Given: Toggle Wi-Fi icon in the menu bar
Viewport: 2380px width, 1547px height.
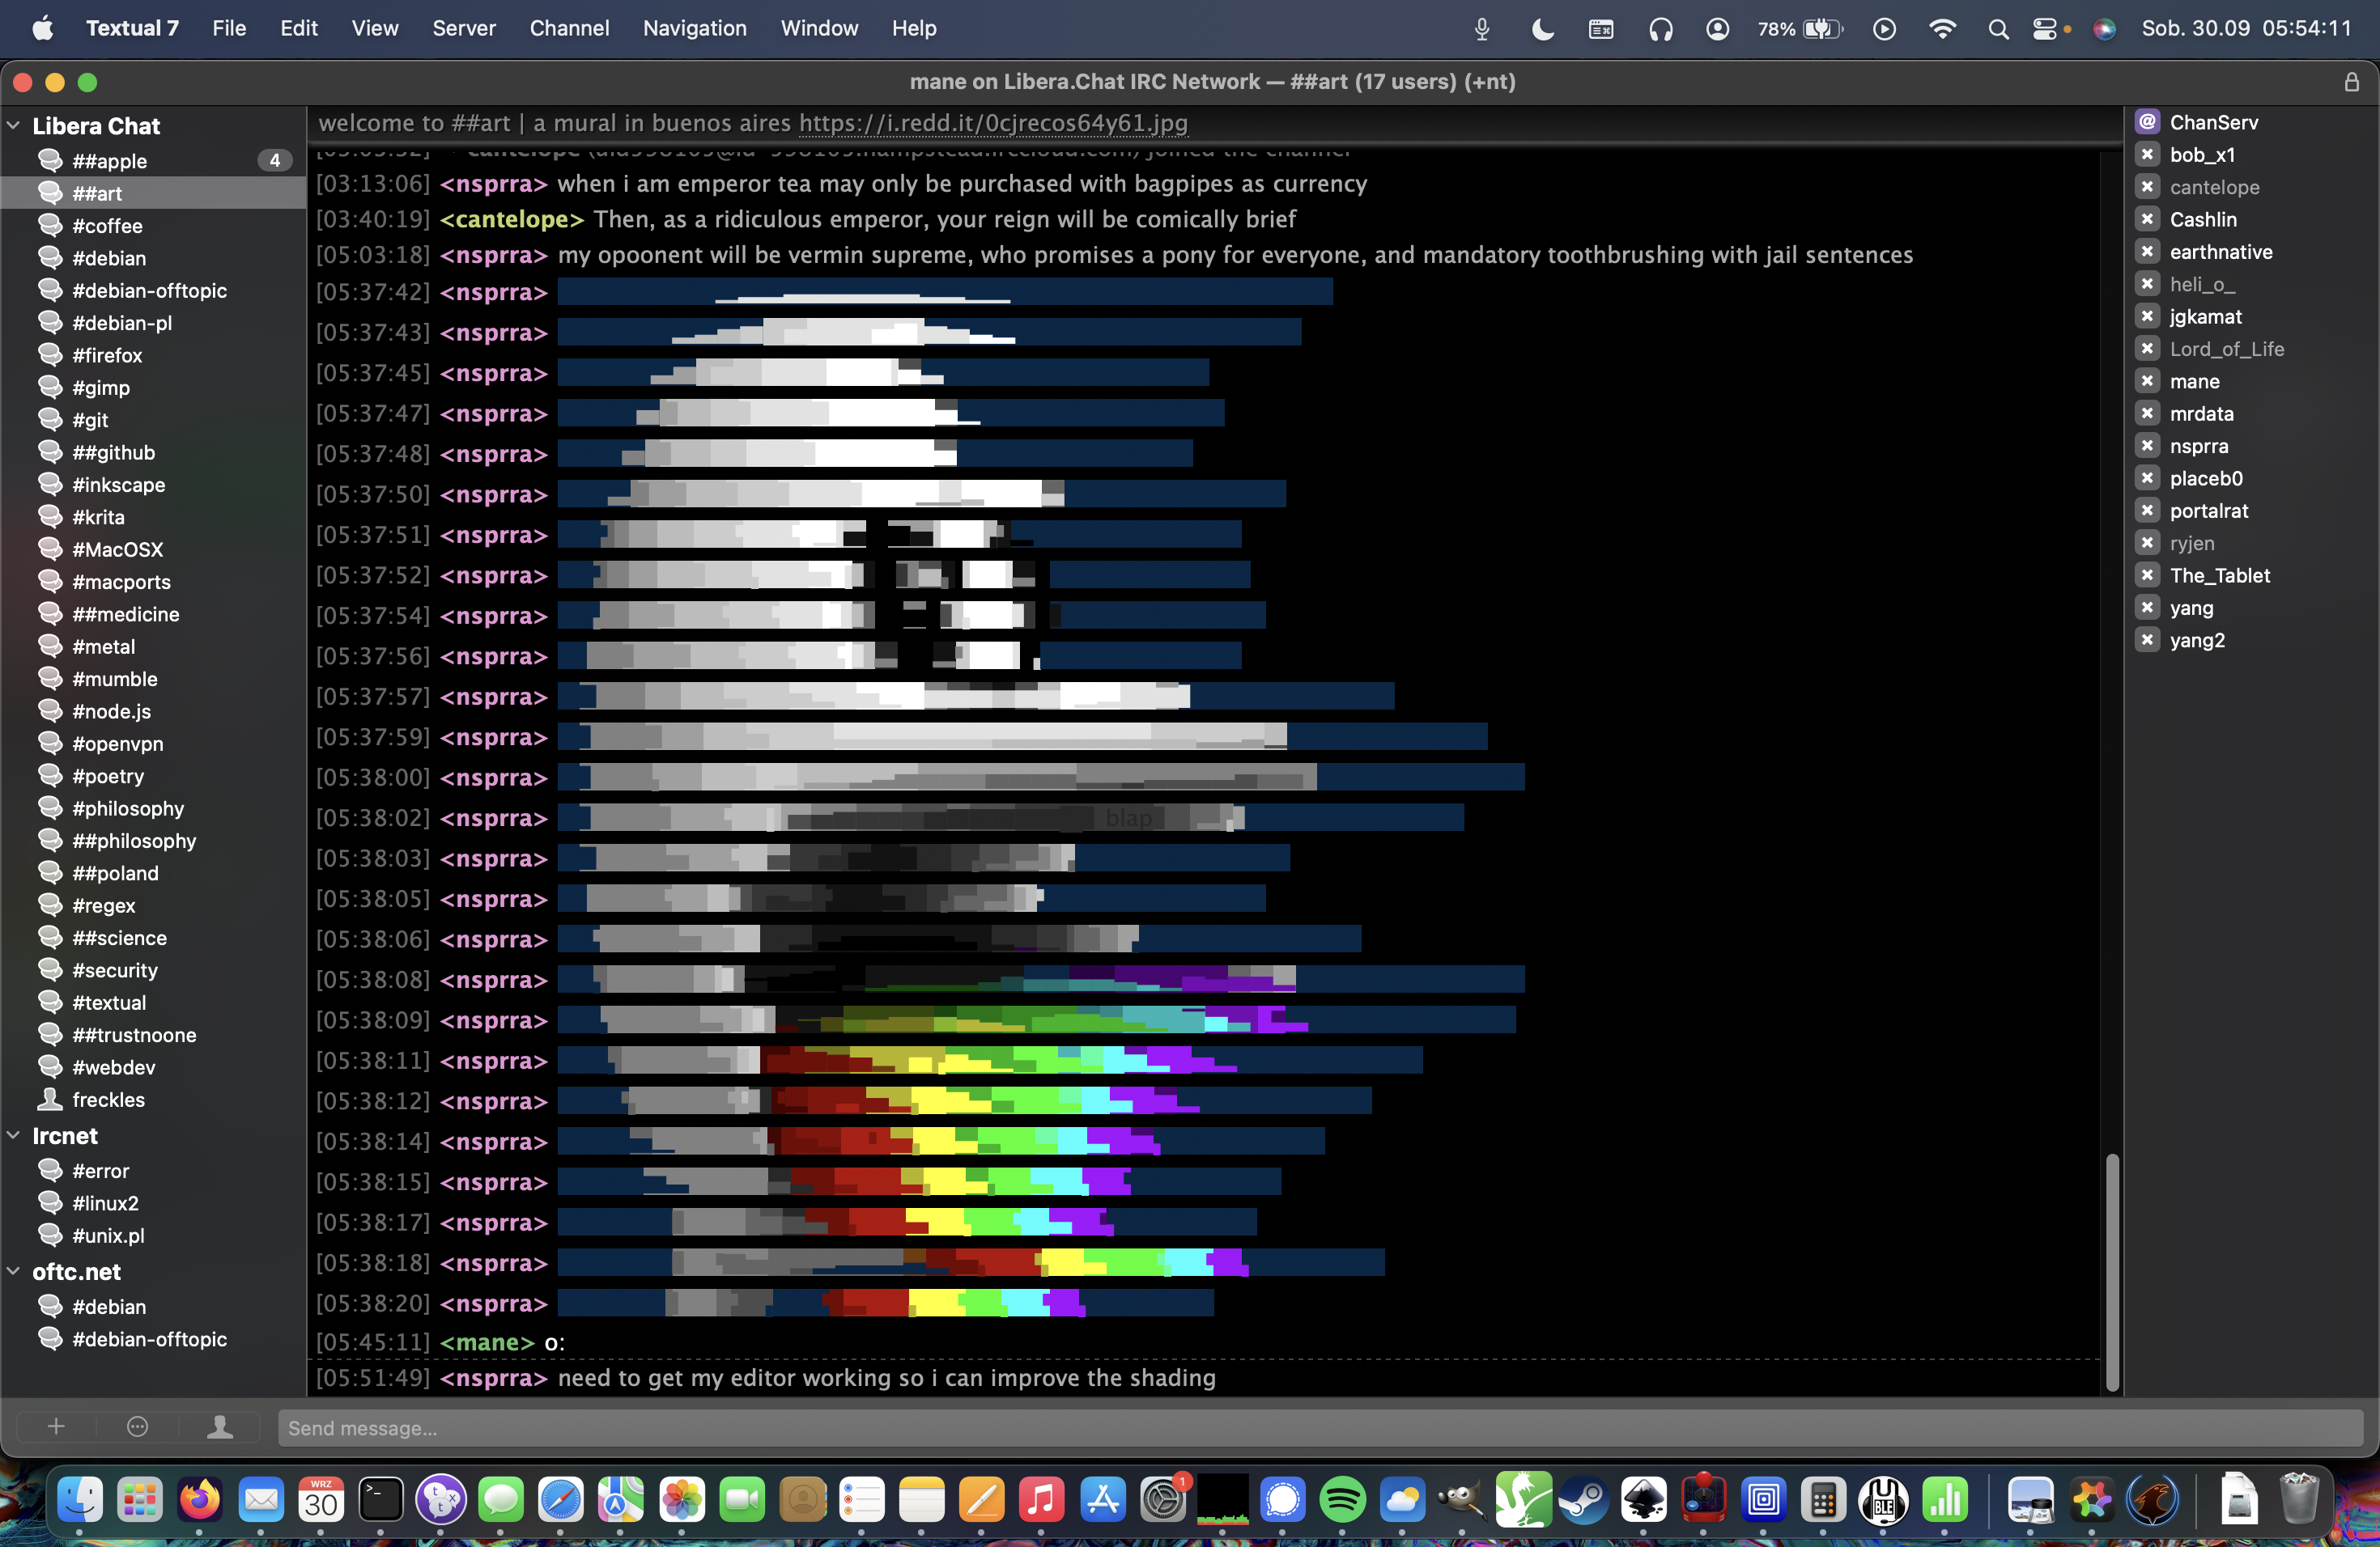Looking at the screenshot, I should (1942, 29).
